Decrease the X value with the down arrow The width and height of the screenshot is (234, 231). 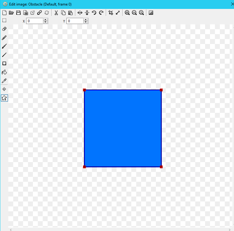click(46, 22)
